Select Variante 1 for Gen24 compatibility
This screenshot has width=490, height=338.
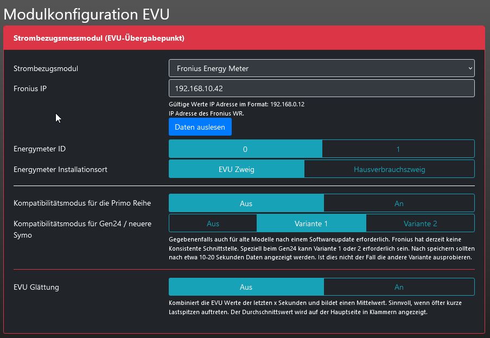311,224
